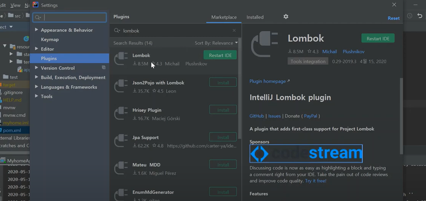This screenshot has width=426, height=201.
Task: Expand the Editor settings section
Action: pyautogui.click(x=37, y=49)
